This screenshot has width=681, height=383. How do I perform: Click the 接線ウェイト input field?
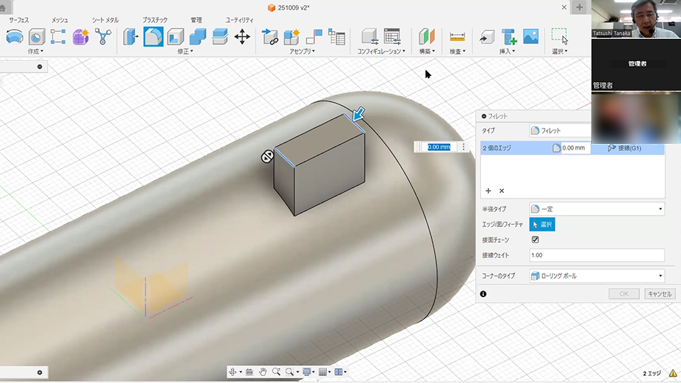point(596,255)
